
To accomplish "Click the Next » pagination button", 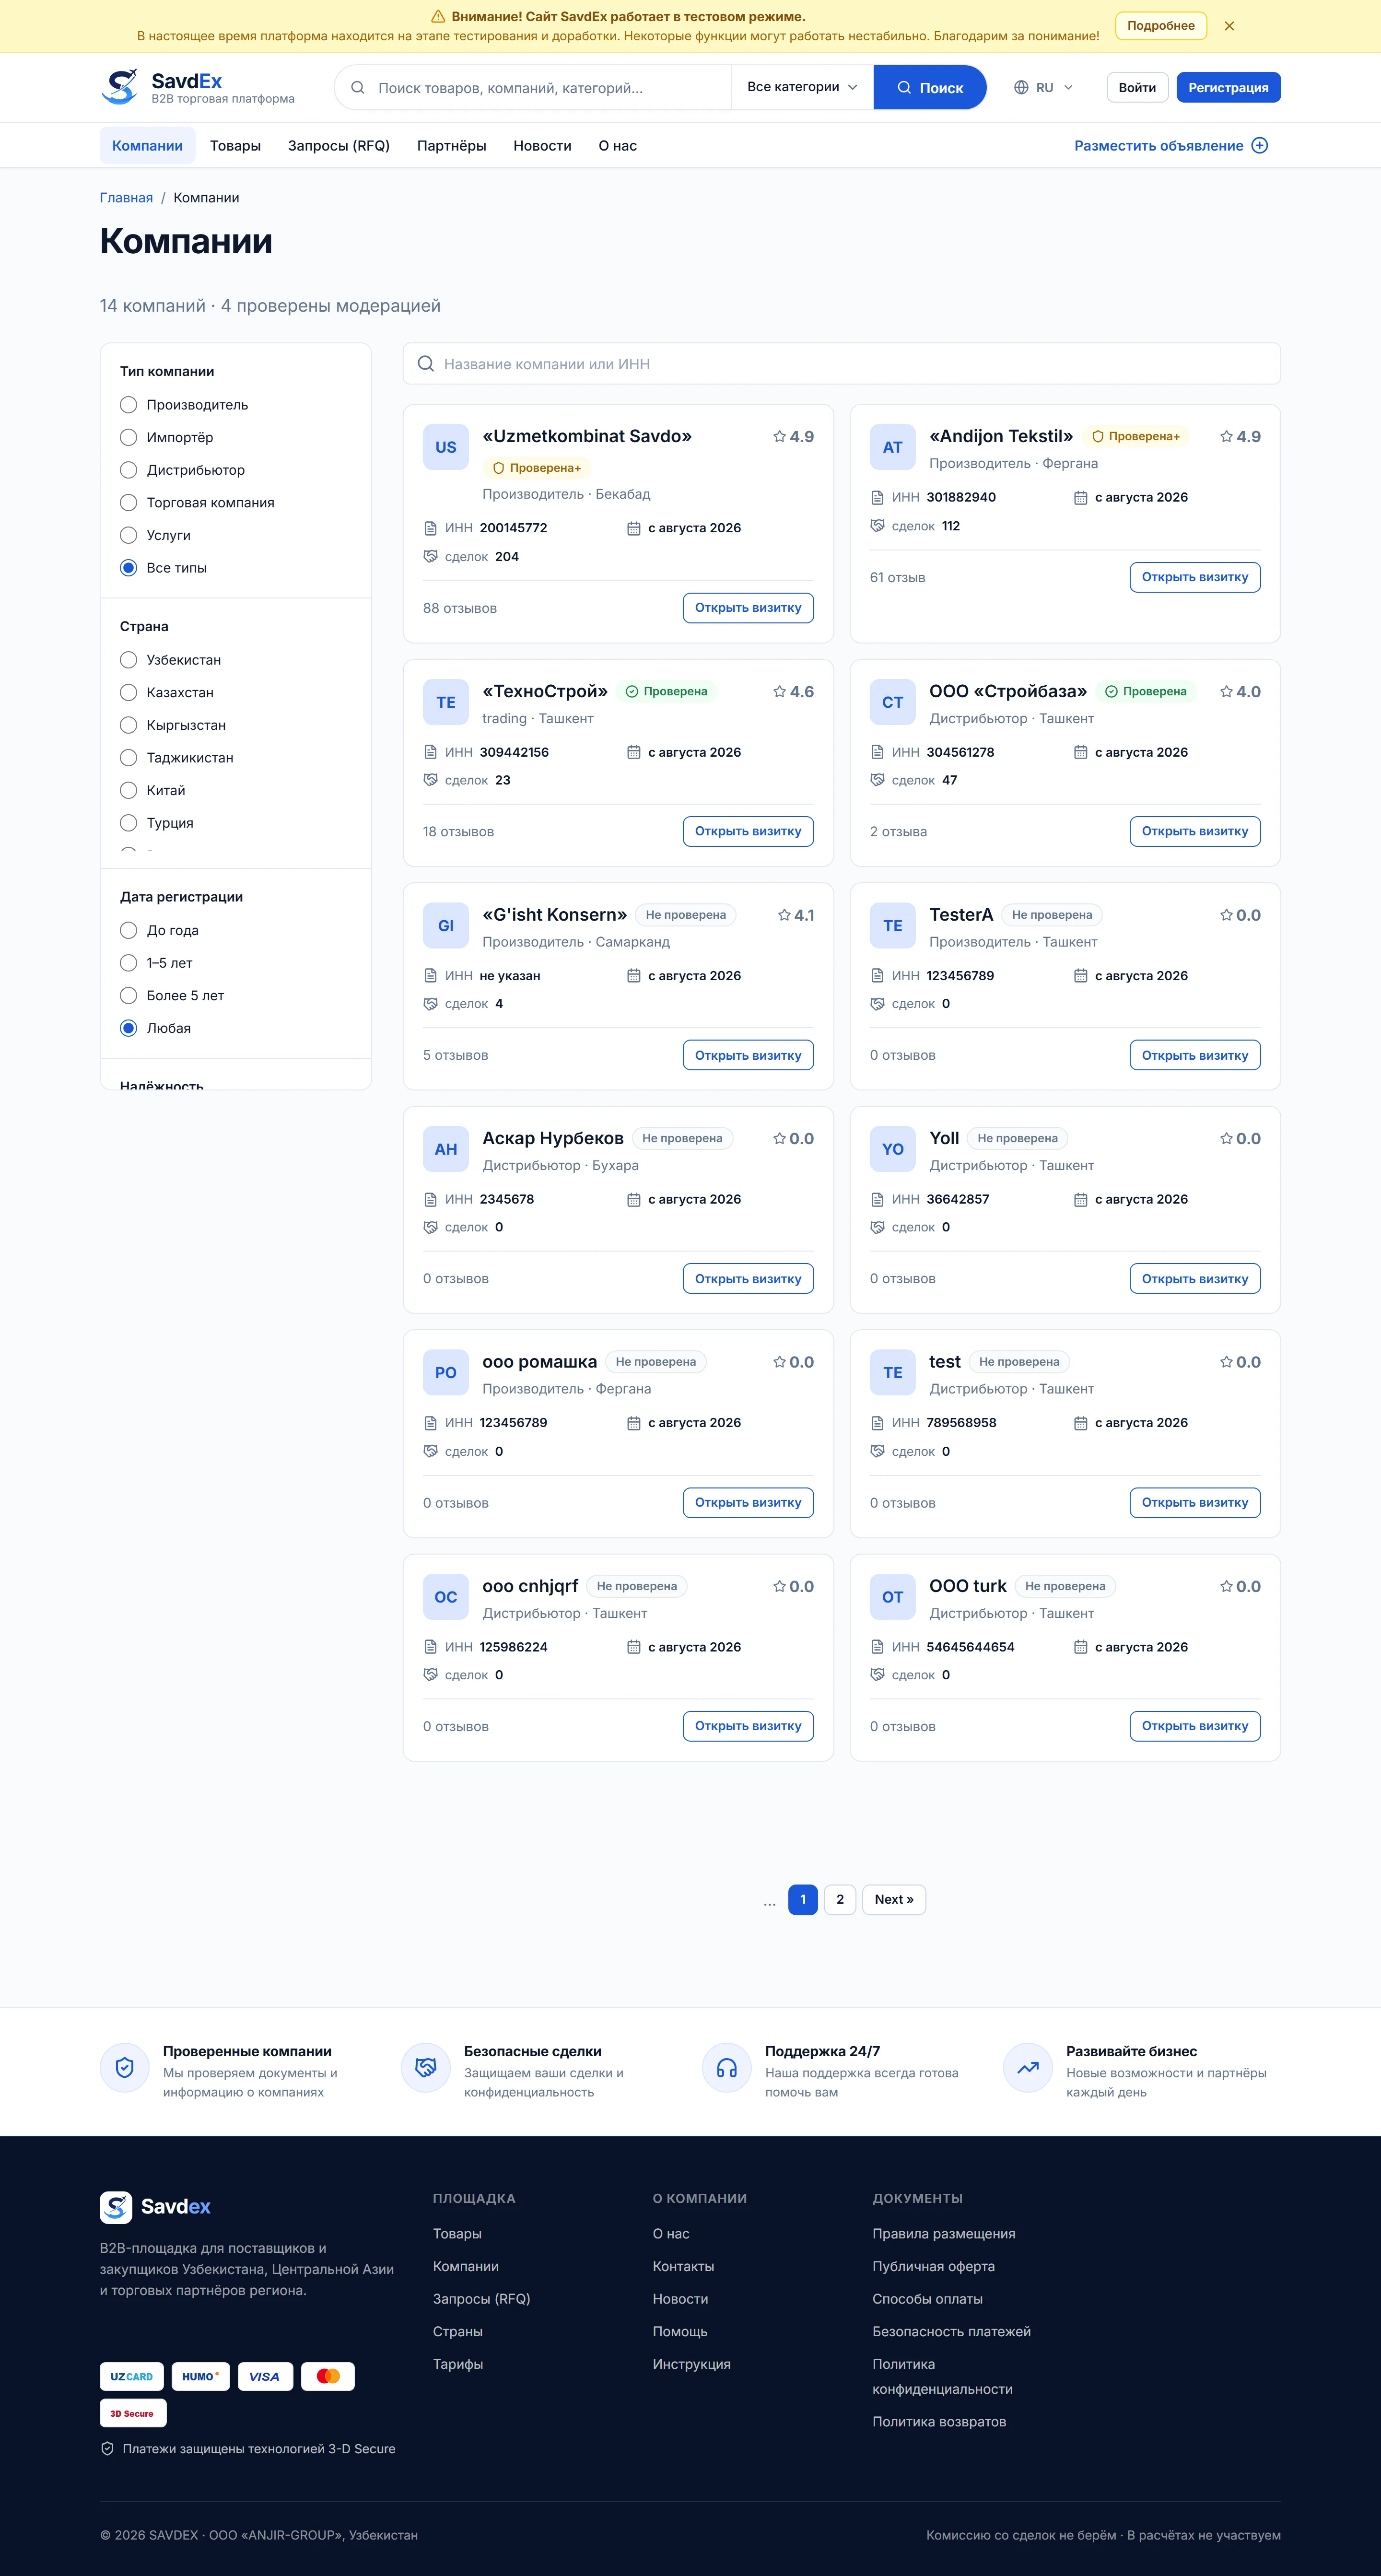I will (894, 1900).
